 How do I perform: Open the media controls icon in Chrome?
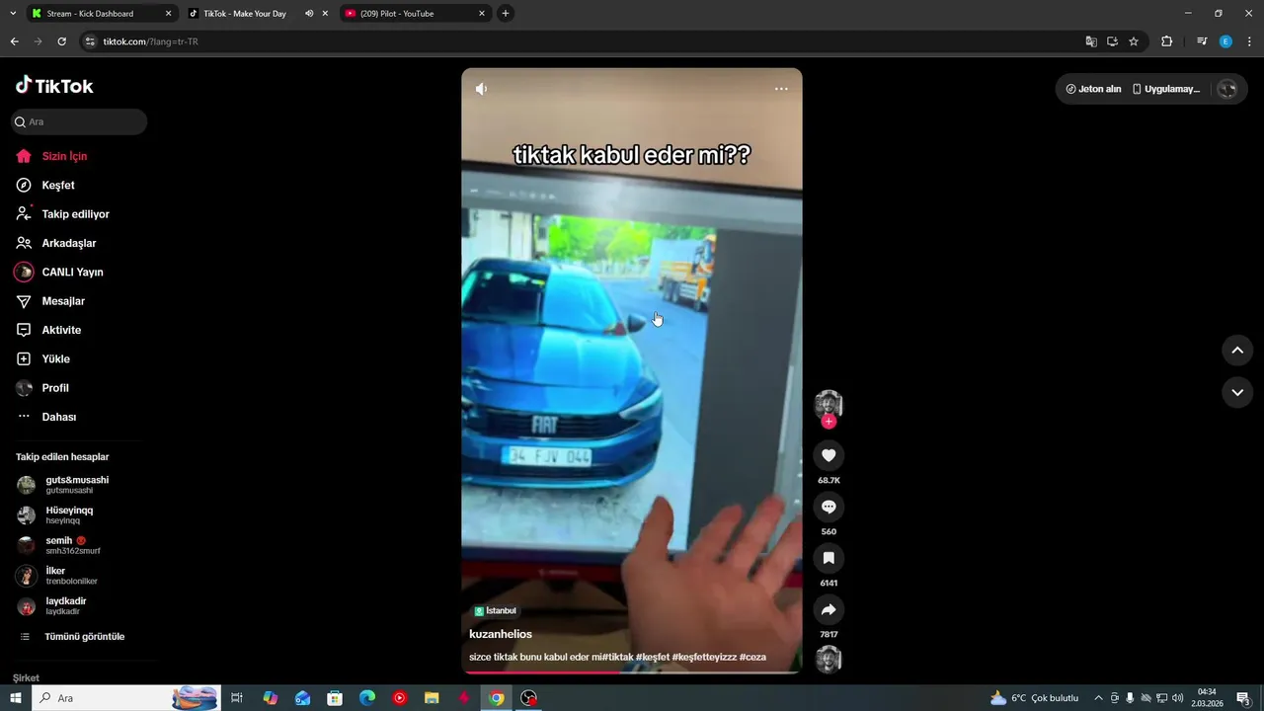coord(1202,41)
